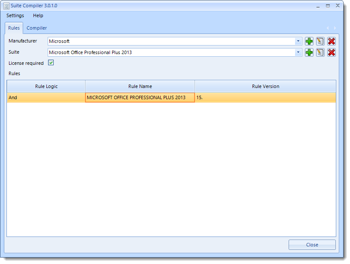Sort by Rule Name column header
Screen dimensions: 350x264
tap(140, 86)
